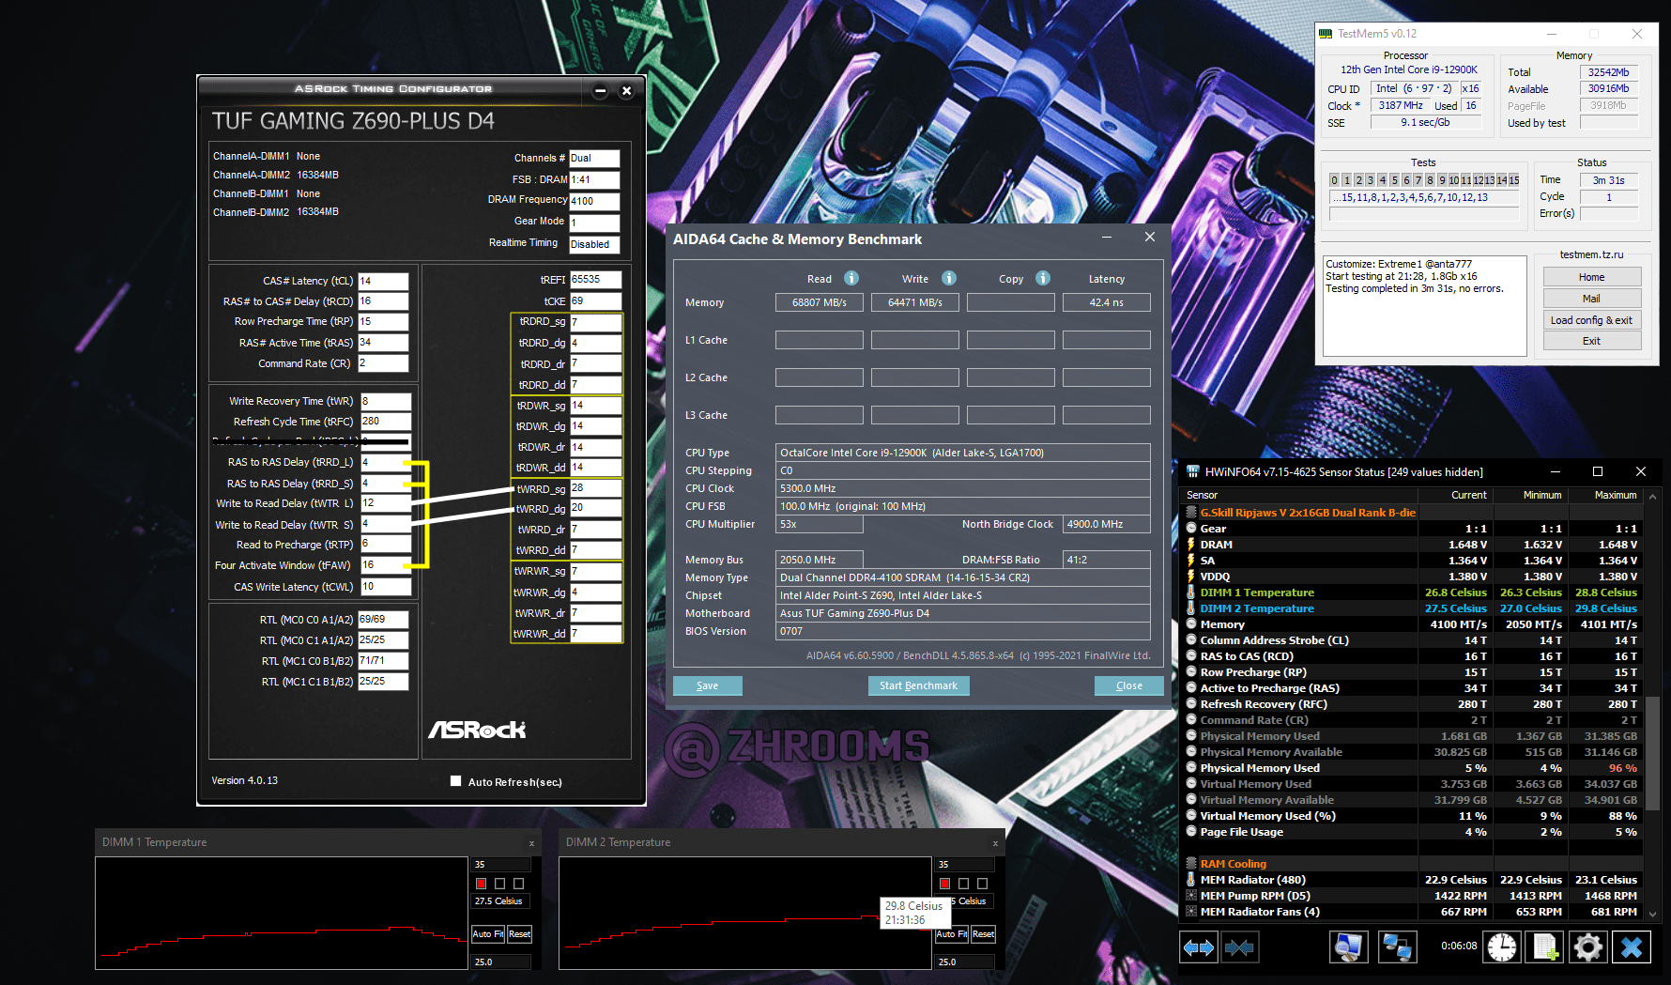Click the TestMem5 title bar app icon
The image size is (1671, 985).
1326,34
